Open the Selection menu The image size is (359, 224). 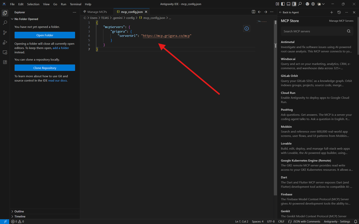point(33,4)
